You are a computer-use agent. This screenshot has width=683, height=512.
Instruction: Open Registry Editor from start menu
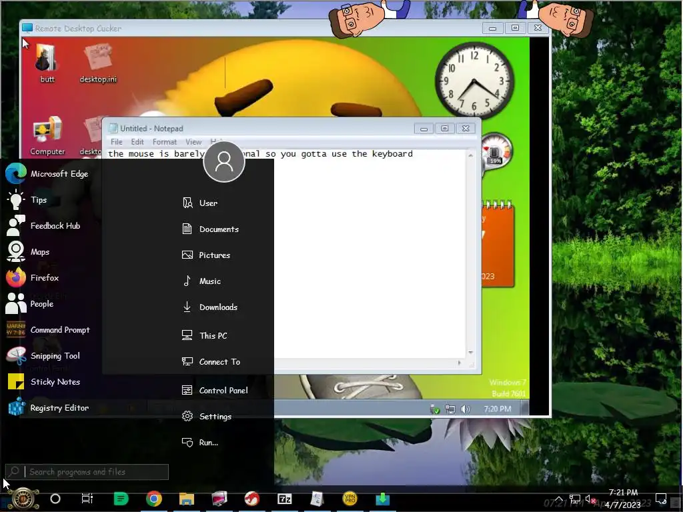(x=47, y=408)
